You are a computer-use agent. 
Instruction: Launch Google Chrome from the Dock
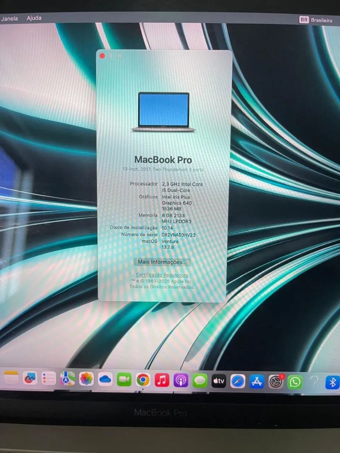143,380
